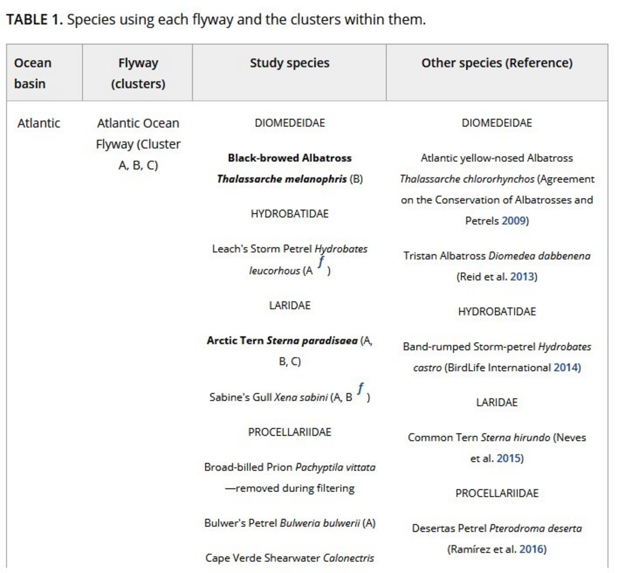The width and height of the screenshot is (618, 573).
Task: Click the Tristan Albatross entry
Action: pyautogui.click(x=497, y=256)
